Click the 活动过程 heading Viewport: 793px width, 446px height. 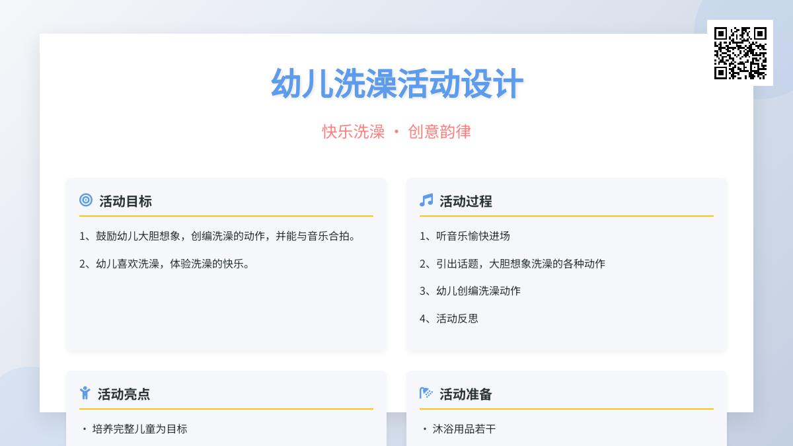[x=466, y=202]
